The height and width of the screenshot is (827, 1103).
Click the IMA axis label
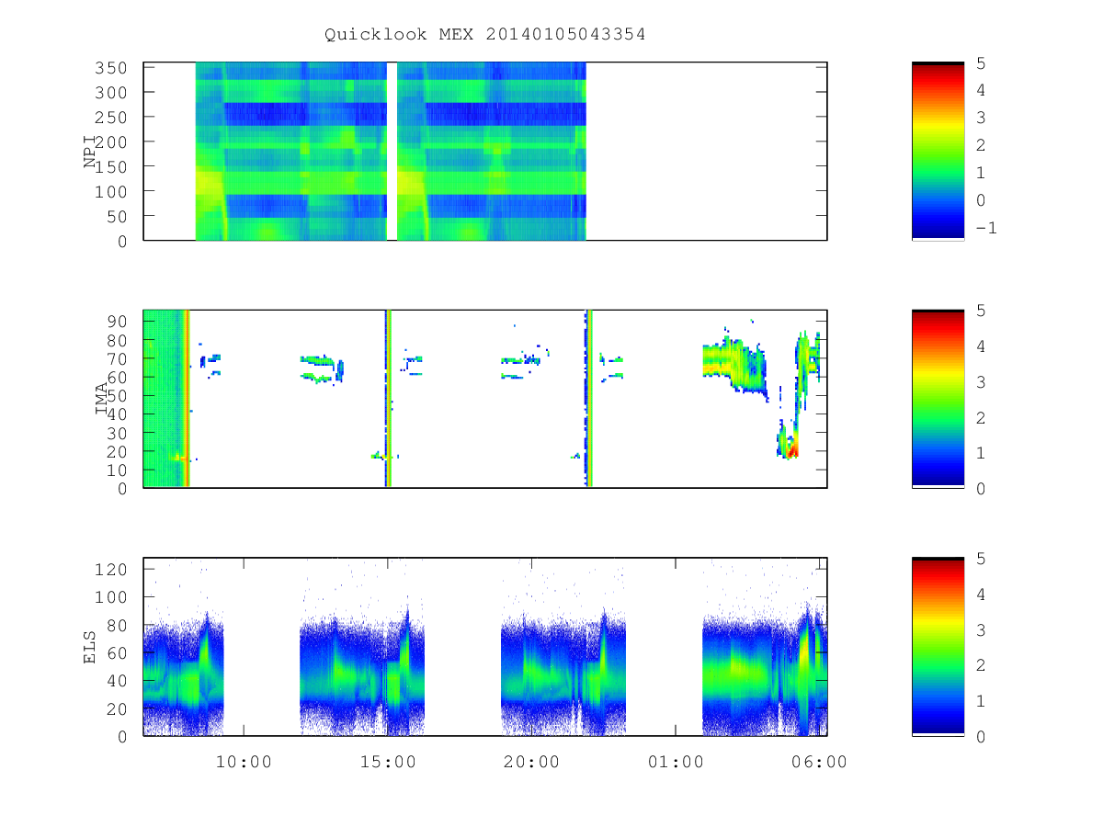click(x=102, y=399)
